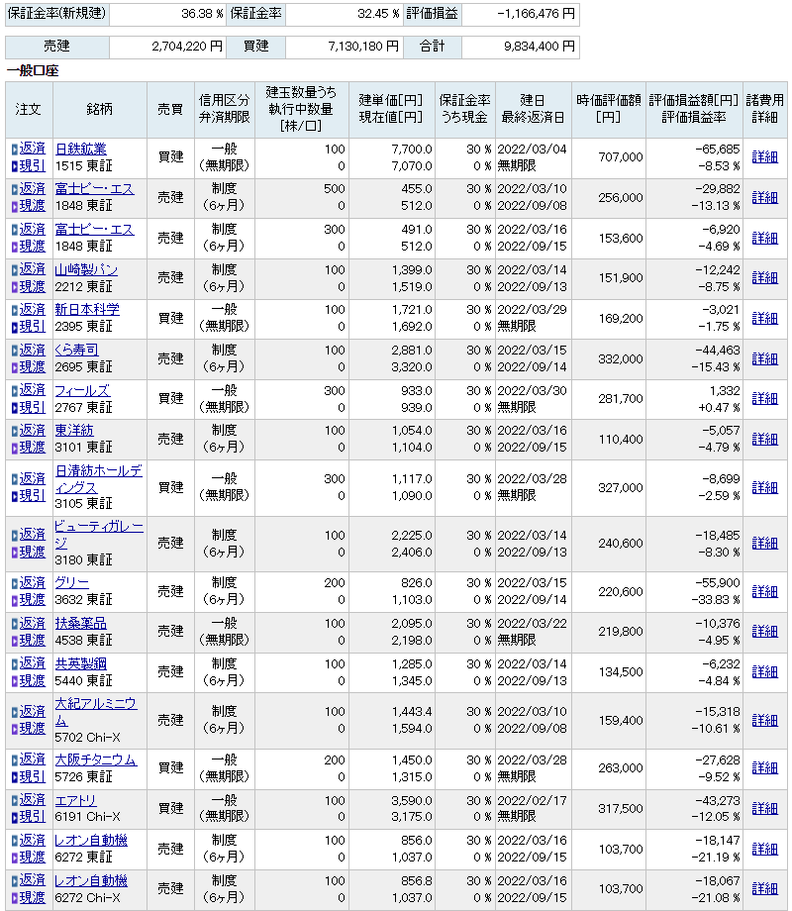Click 現渡 link for 大紀アルミニウム

[33, 728]
